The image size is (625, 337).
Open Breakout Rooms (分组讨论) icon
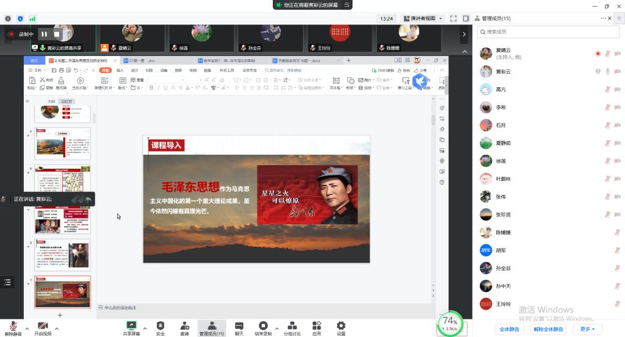292,326
